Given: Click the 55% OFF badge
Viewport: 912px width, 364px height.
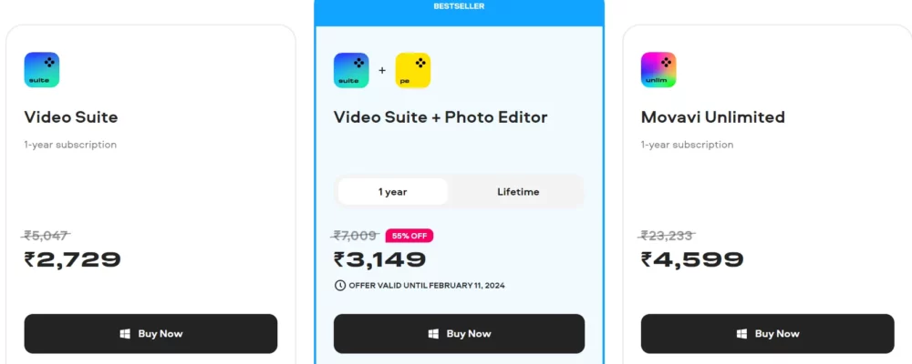Looking at the screenshot, I should (x=409, y=236).
